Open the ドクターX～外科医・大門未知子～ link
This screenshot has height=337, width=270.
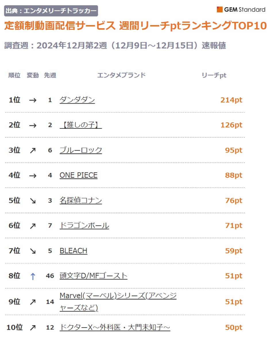pyautogui.click(x=115, y=327)
